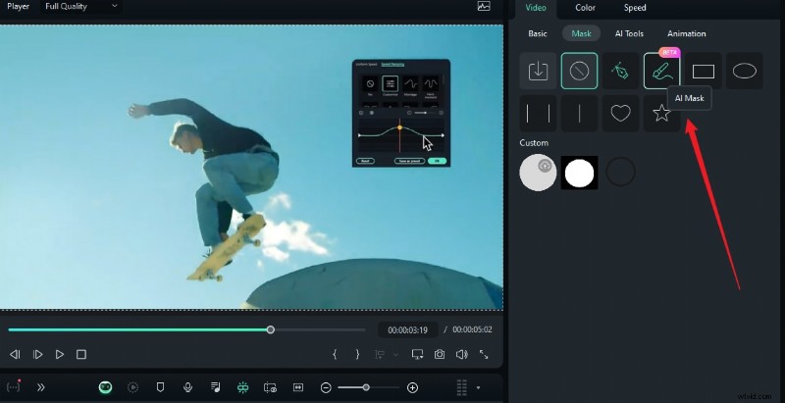Select the star-shaped mask
Image resolution: width=785 pixels, height=403 pixels.
(661, 114)
